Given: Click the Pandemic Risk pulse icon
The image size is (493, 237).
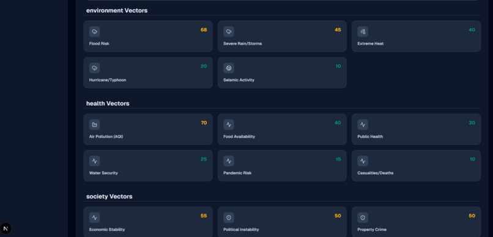Looking at the screenshot, I should [229, 161].
